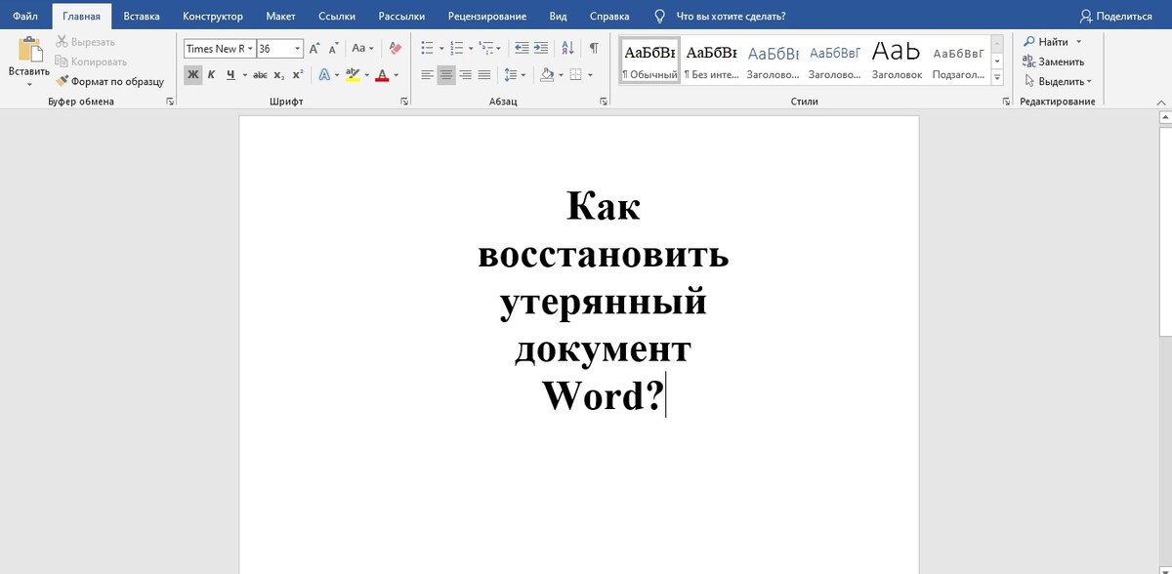Toggle underline (Ч) formatting
The height and width of the screenshot is (574, 1172).
coord(230,75)
